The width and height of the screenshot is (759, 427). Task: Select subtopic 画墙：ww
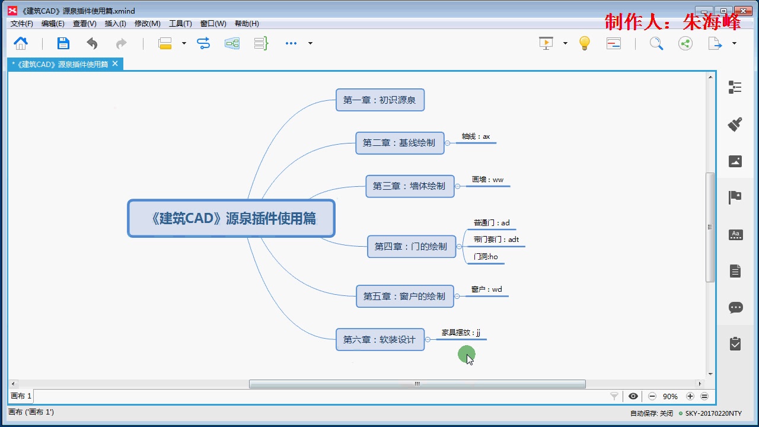pyautogui.click(x=488, y=180)
